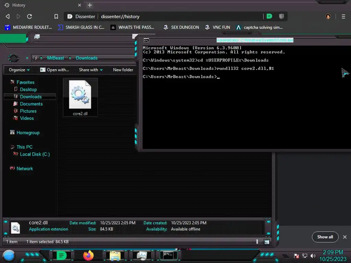Click the browser back arrow
The width and height of the screenshot is (351, 263).
[x=8, y=16]
